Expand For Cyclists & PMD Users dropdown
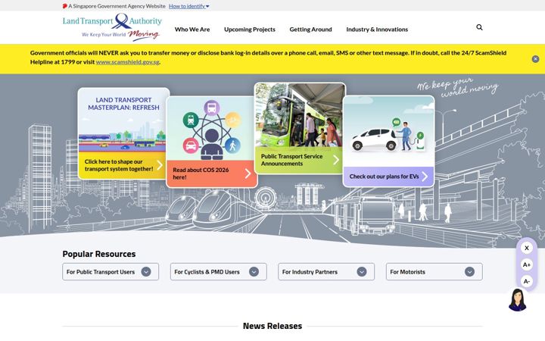This screenshot has height=341, width=545. coord(219,272)
